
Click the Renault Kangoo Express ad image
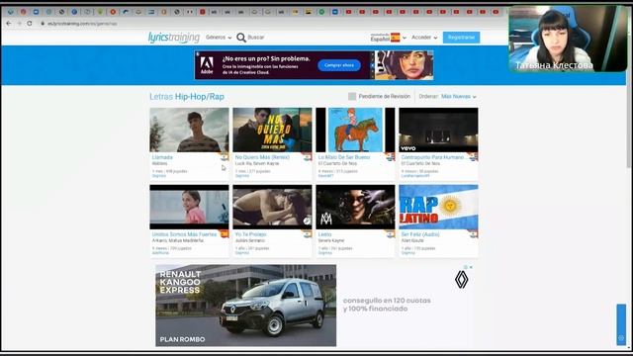(x=246, y=306)
